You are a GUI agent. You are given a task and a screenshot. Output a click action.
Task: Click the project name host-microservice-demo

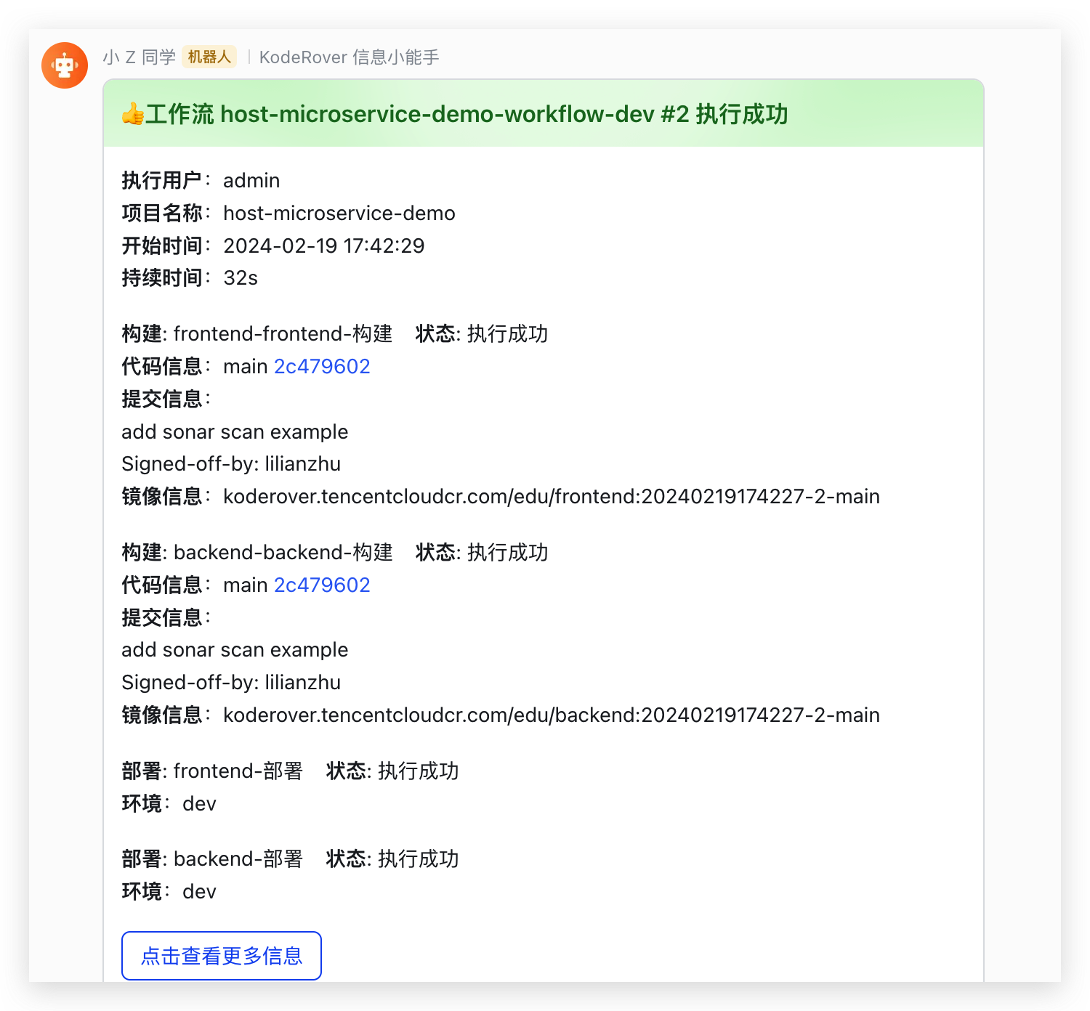[x=339, y=213]
